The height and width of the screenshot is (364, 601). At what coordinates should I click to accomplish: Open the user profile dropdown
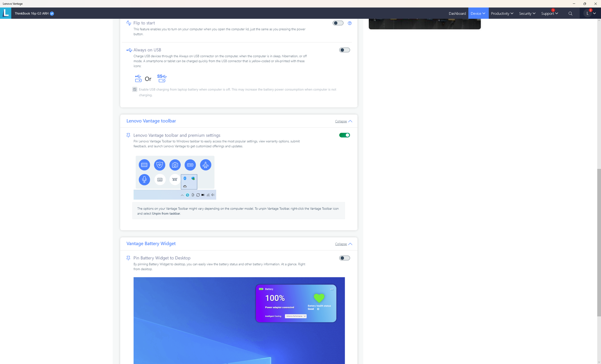(x=590, y=13)
